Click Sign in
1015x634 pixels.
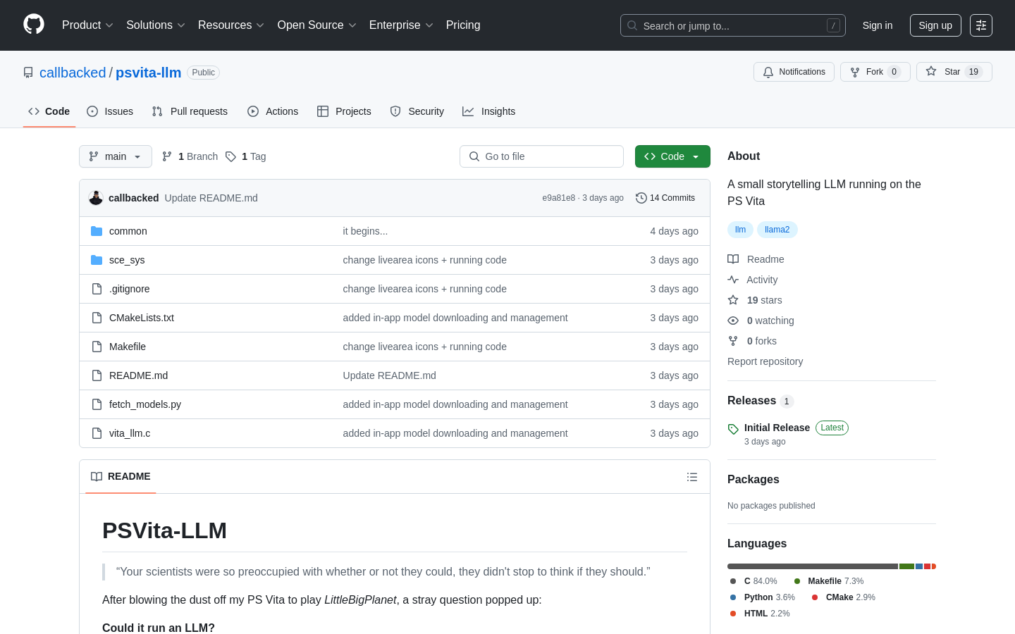point(878,25)
